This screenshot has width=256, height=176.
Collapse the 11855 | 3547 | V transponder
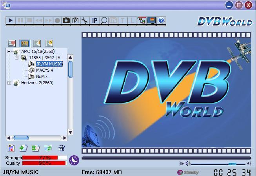pyautogui.click(x=16, y=58)
